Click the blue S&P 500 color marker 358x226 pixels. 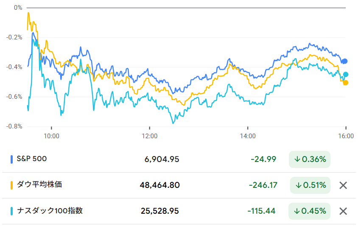12,159
